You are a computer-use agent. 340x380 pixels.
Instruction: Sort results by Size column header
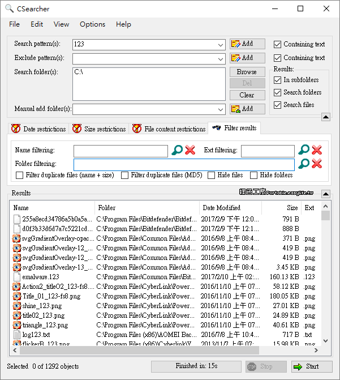coord(281,208)
